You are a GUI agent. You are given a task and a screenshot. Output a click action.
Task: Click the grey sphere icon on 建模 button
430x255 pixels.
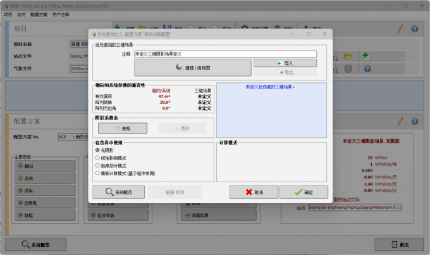coord(179,66)
